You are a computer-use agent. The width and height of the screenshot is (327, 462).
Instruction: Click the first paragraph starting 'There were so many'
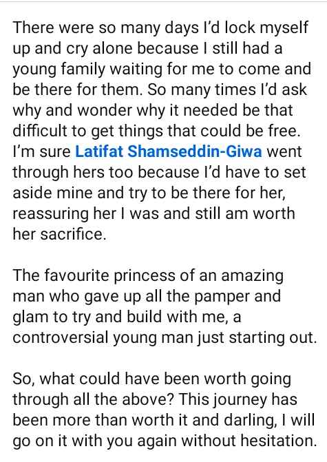pyautogui.click(x=162, y=131)
